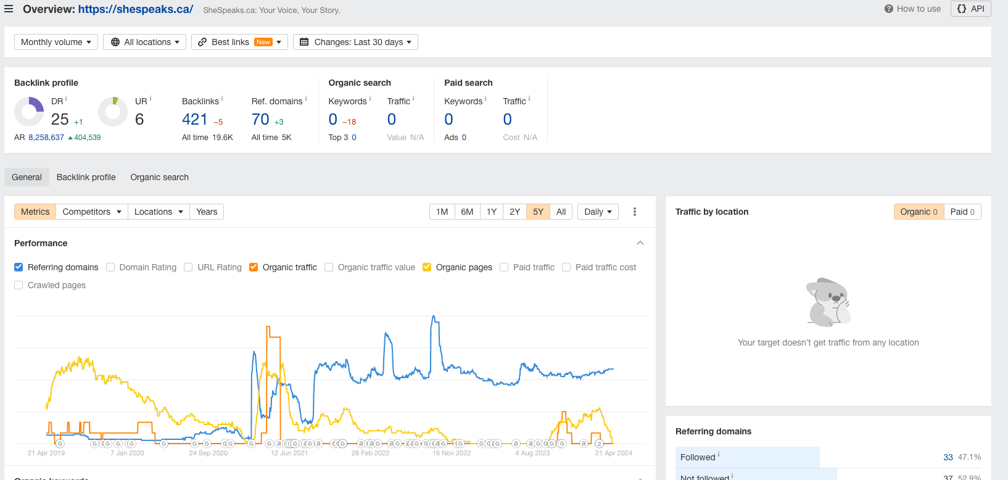The width and height of the screenshot is (1008, 480).
Task: Set chart range to All
Action: [561, 212]
